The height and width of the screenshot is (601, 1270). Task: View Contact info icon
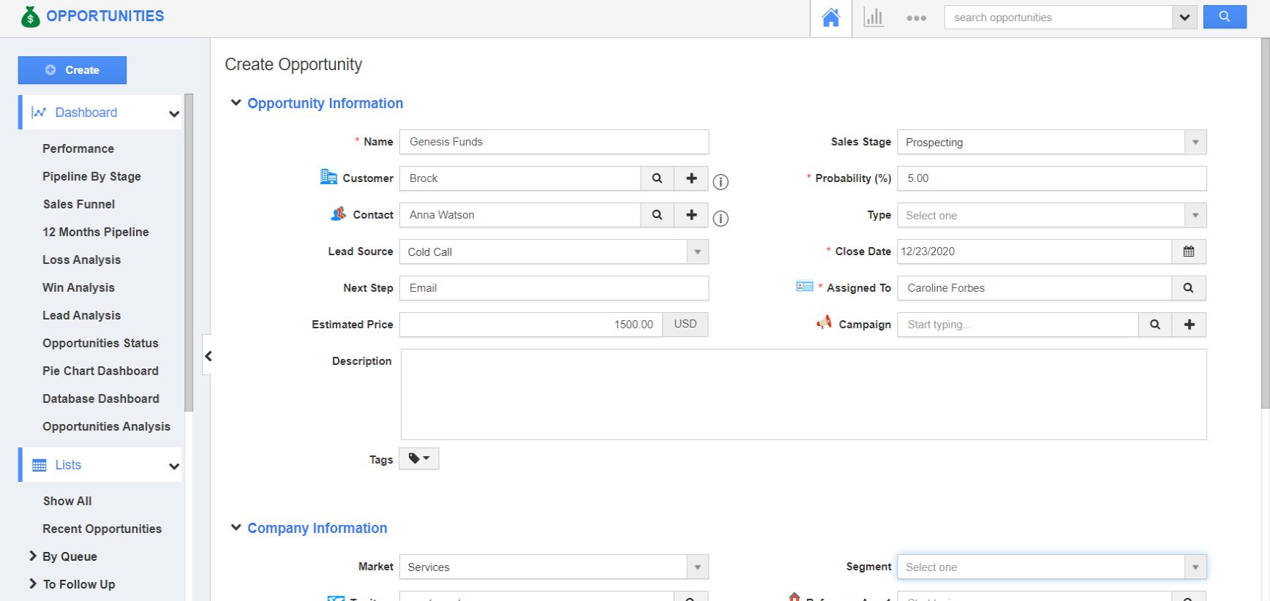(721, 219)
